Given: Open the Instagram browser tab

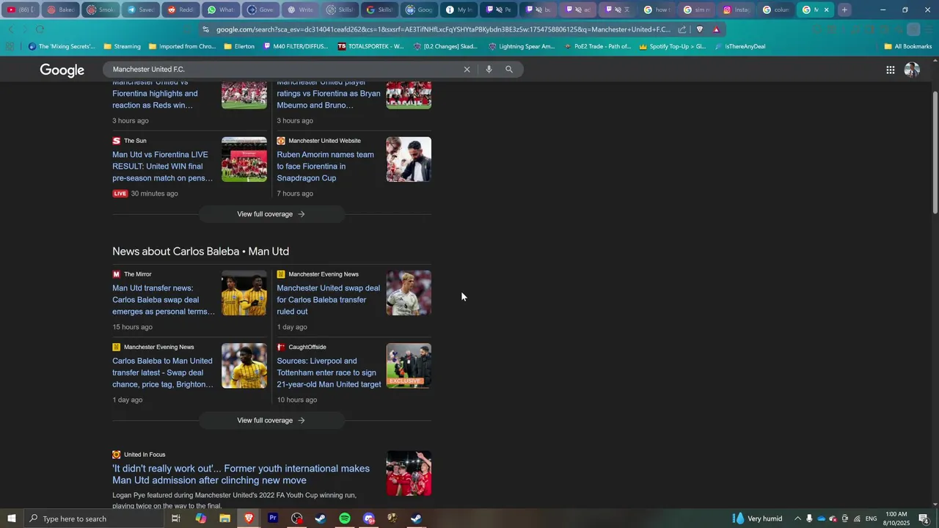Looking at the screenshot, I should coord(736,10).
